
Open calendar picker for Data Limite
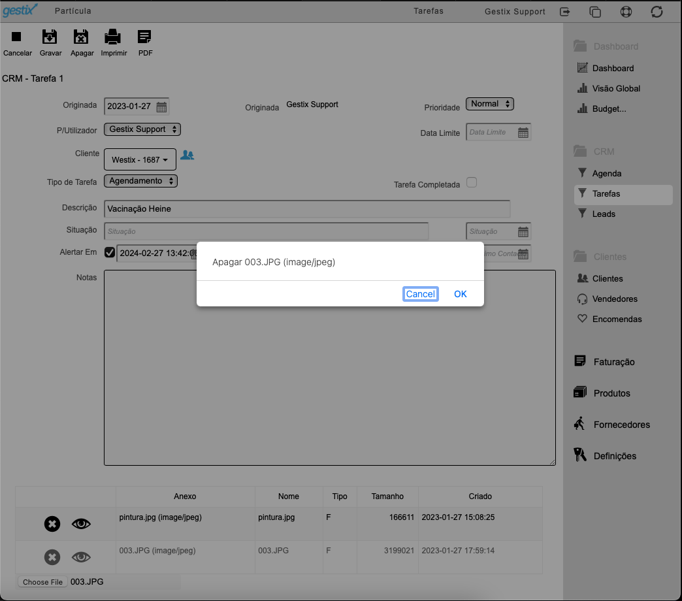coord(523,133)
